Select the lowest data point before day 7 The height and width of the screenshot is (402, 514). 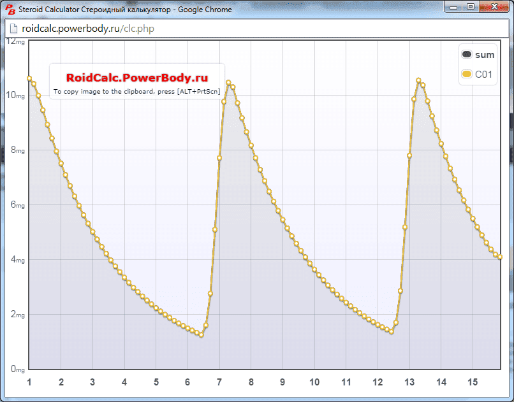tap(202, 334)
